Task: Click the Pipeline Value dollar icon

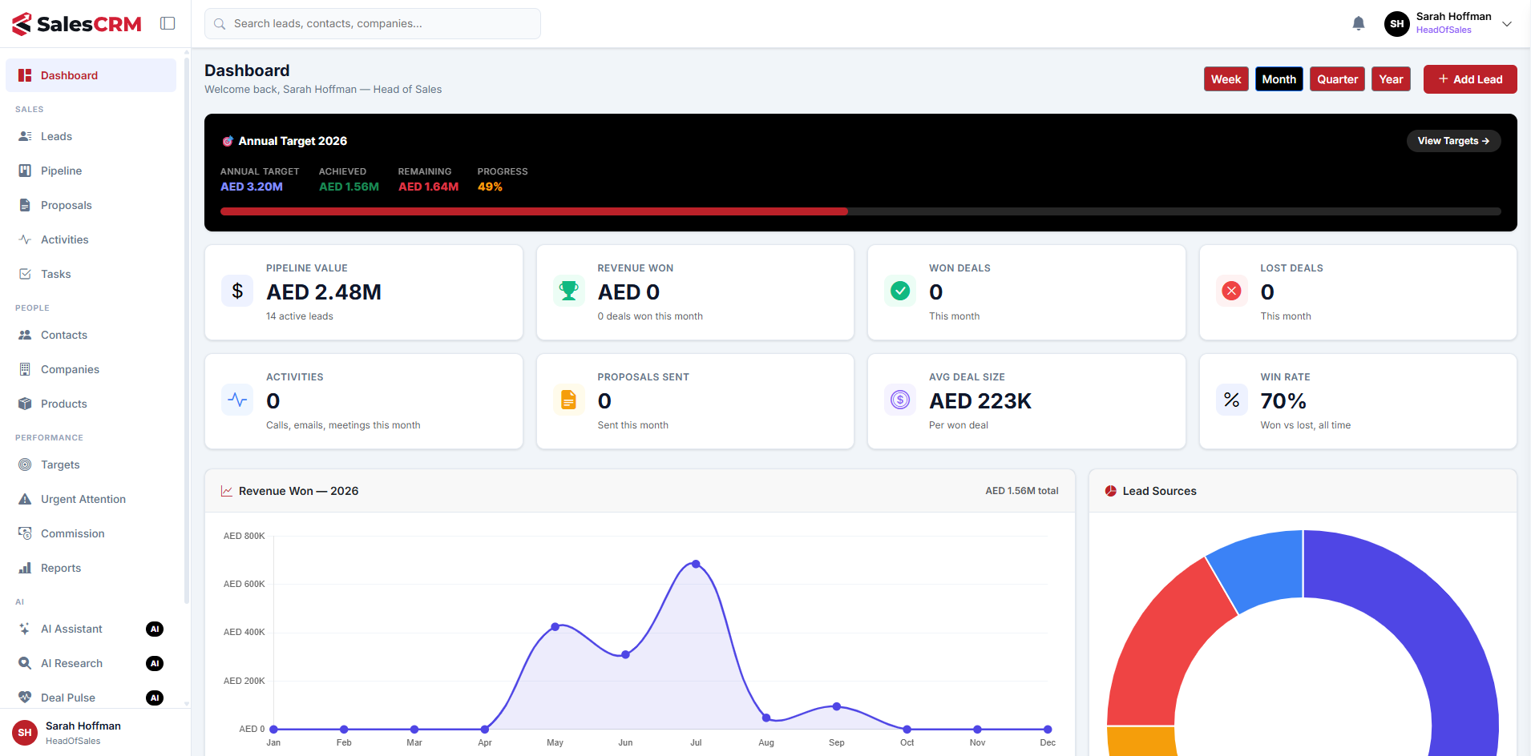Action: (237, 291)
